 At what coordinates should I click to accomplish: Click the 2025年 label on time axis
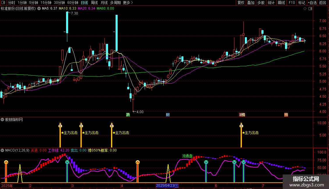[7, 186]
